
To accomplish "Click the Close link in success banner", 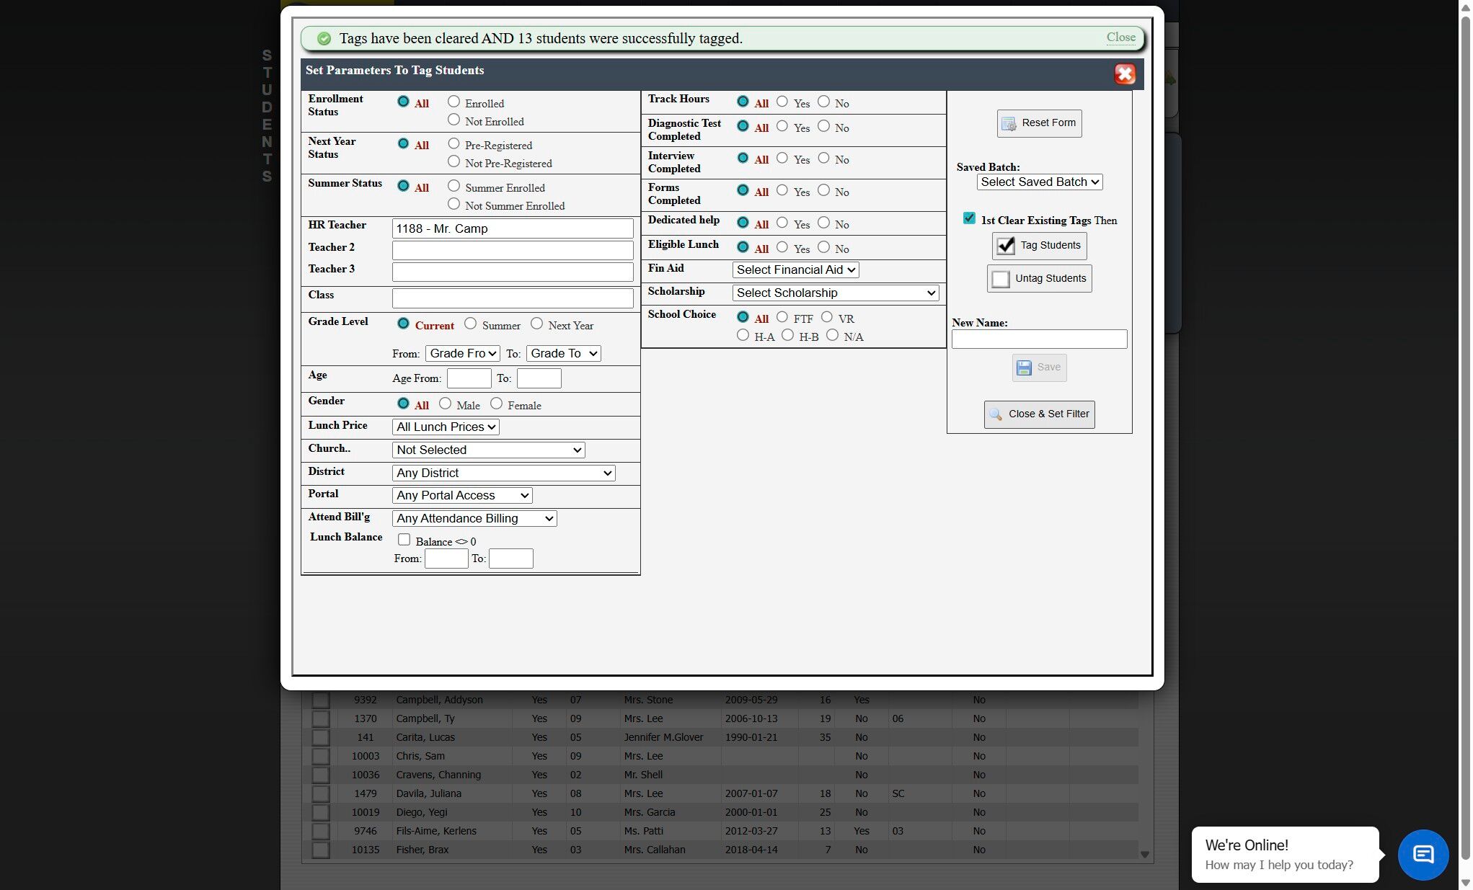I will 1120,37.
